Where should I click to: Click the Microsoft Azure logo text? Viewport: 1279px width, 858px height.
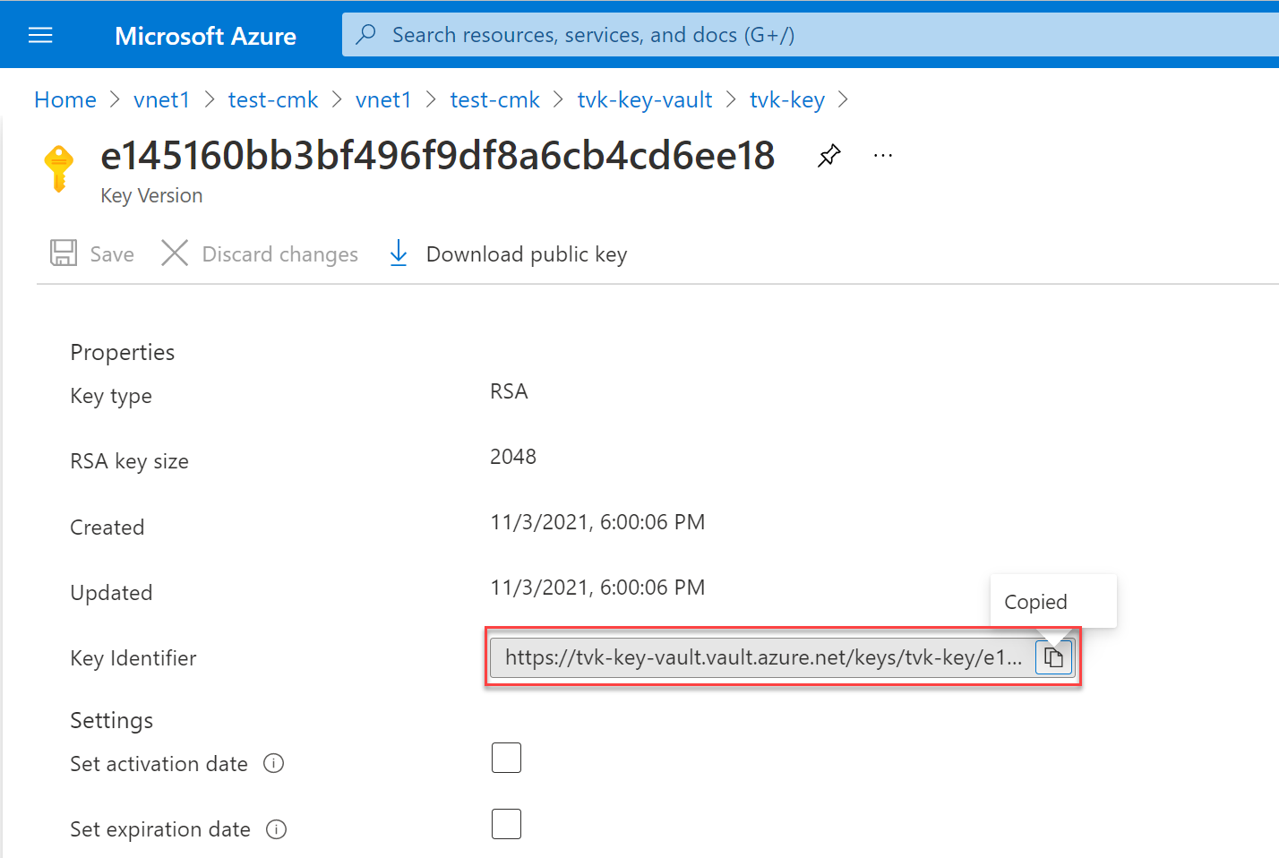point(206,36)
